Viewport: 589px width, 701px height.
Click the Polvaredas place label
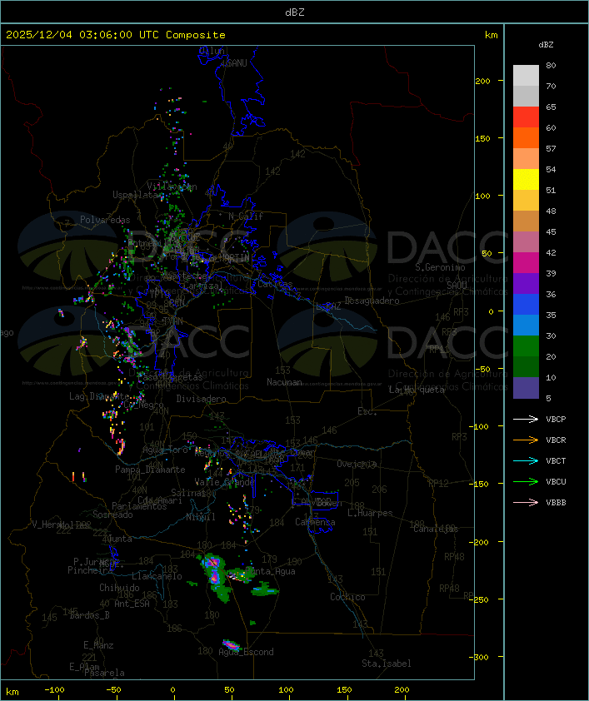pyautogui.click(x=105, y=220)
